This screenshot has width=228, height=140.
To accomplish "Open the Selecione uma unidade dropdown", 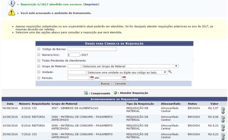I will pos(127,72).
